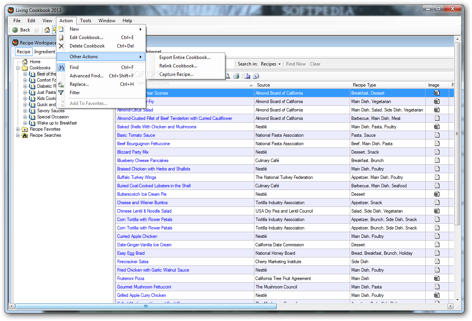
Task: Select Home in the workspace tree
Action: click(x=35, y=62)
